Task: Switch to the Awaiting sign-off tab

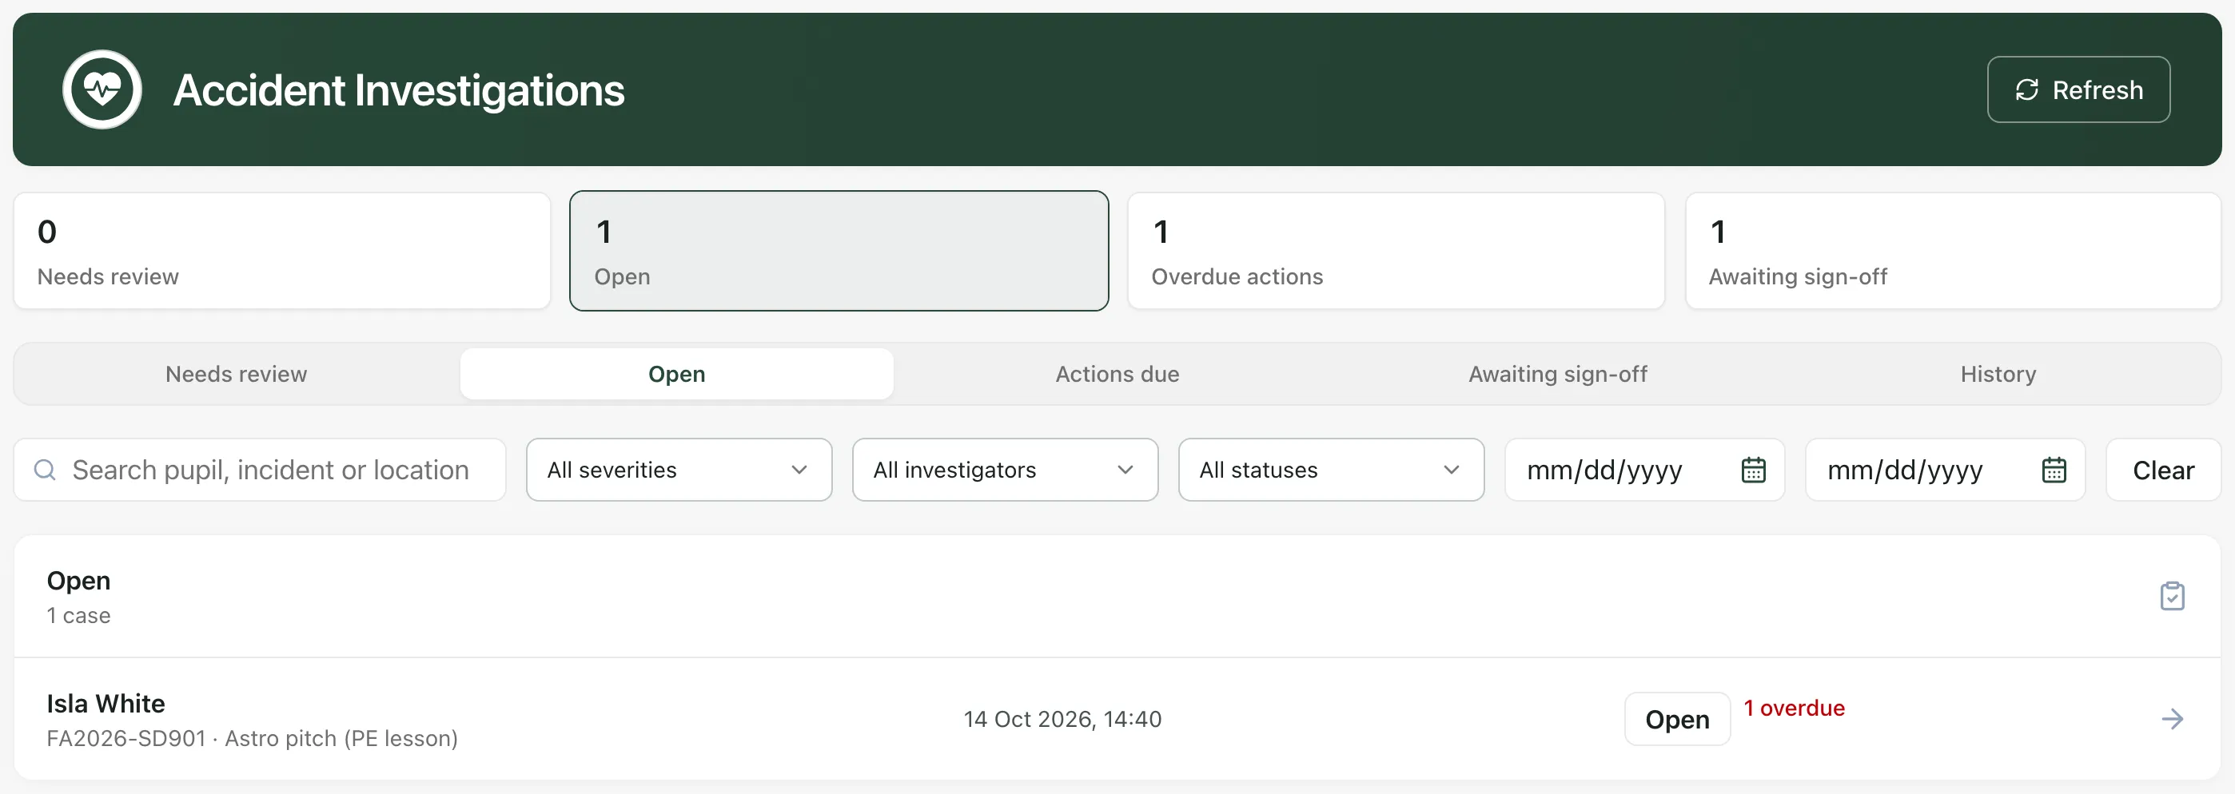Action: click(x=1557, y=374)
